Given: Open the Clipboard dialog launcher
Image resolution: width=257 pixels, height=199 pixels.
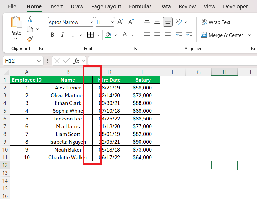Looking at the screenshot, I should [x=41, y=49].
